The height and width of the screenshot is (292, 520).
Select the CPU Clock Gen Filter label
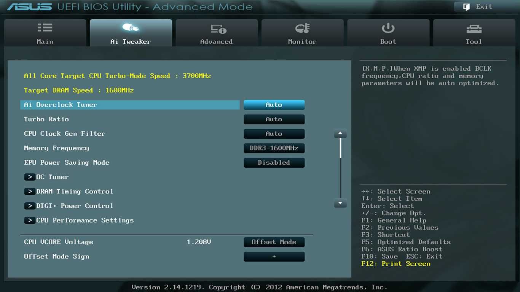(64, 133)
